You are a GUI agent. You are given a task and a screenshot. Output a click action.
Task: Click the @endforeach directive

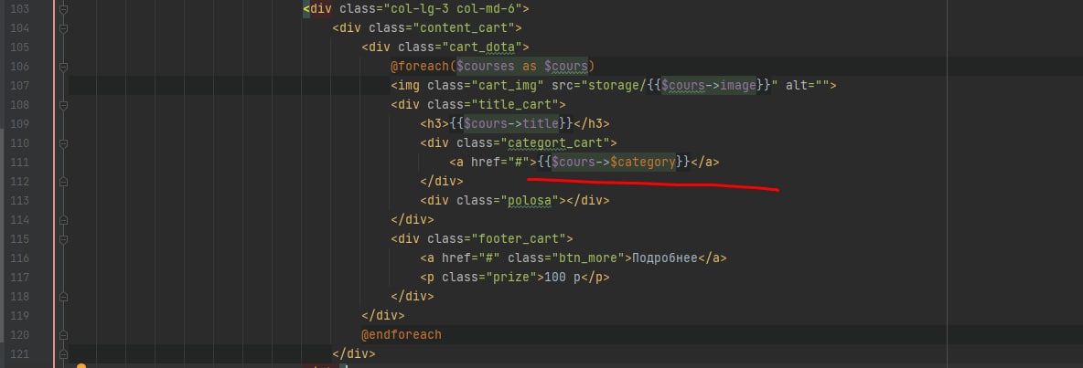402,335
